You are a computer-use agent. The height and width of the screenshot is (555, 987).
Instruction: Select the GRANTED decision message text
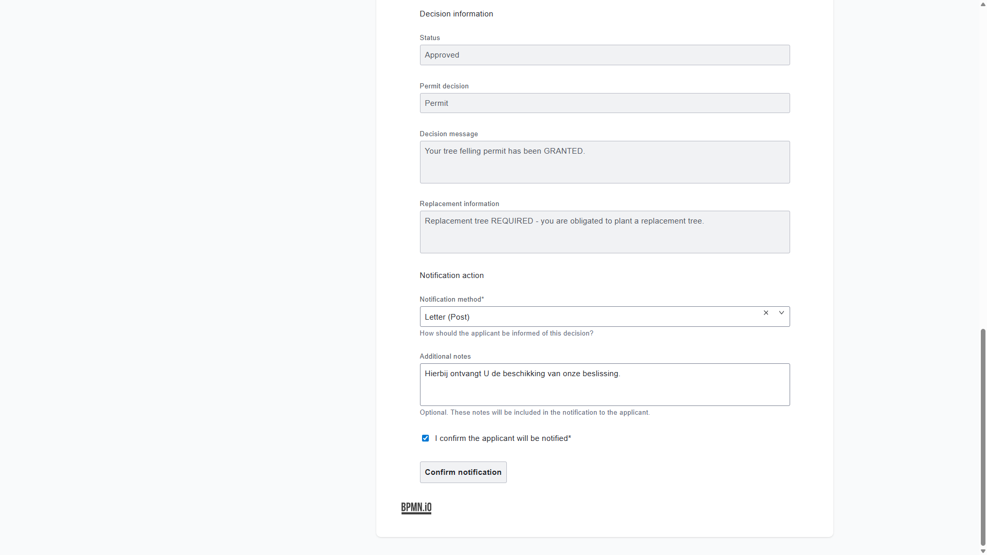click(504, 151)
